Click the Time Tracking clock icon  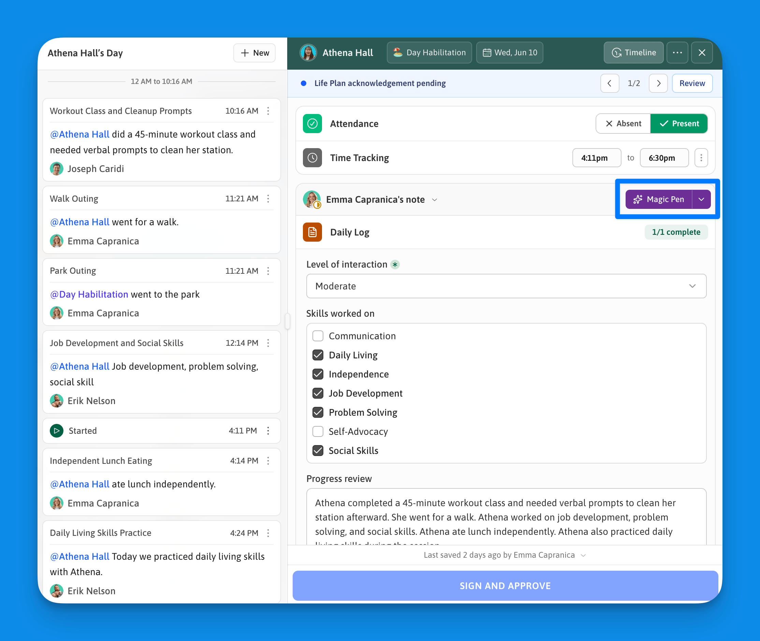[312, 158]
